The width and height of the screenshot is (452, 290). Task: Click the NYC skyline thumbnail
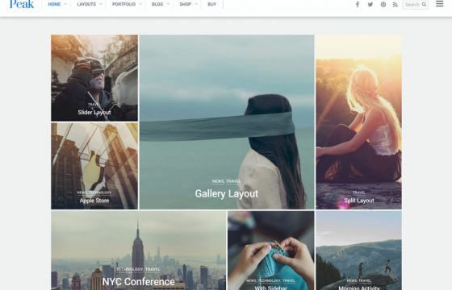pyautogui.click(x=139, y=251)
